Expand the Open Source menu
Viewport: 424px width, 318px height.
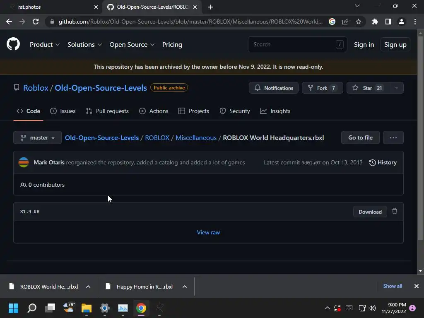point(132,45)
